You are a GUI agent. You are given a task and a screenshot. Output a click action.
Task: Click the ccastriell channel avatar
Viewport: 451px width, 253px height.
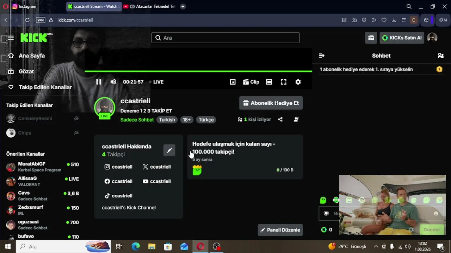pos(105,108)
